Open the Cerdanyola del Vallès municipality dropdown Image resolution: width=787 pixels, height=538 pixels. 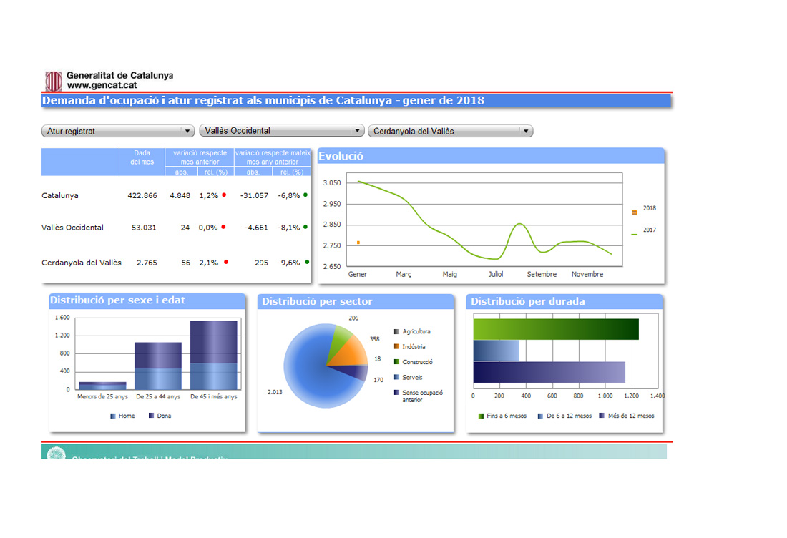click(x=450, y=131)
